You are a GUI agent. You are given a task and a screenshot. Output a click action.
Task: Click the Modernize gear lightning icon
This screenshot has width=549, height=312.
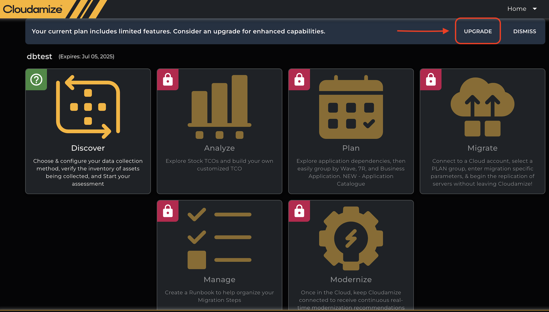coord(351,238)
